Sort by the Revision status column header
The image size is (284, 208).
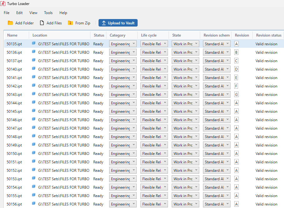click(x=269, y=35)
